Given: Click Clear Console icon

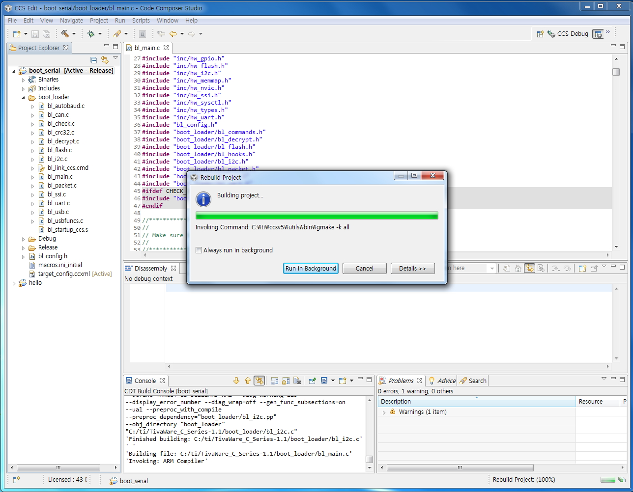Looking at the screenshot, I should click(x=297, y=381).
